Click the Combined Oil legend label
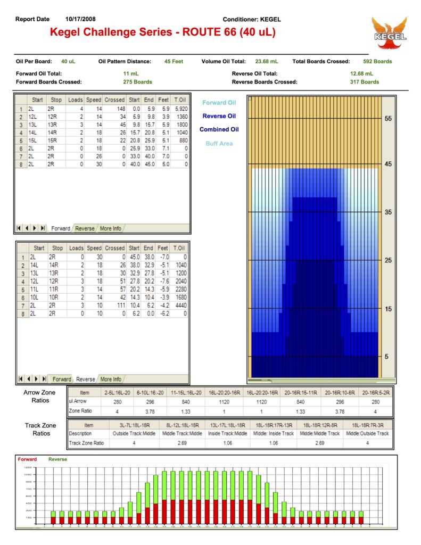 point(219,129)
